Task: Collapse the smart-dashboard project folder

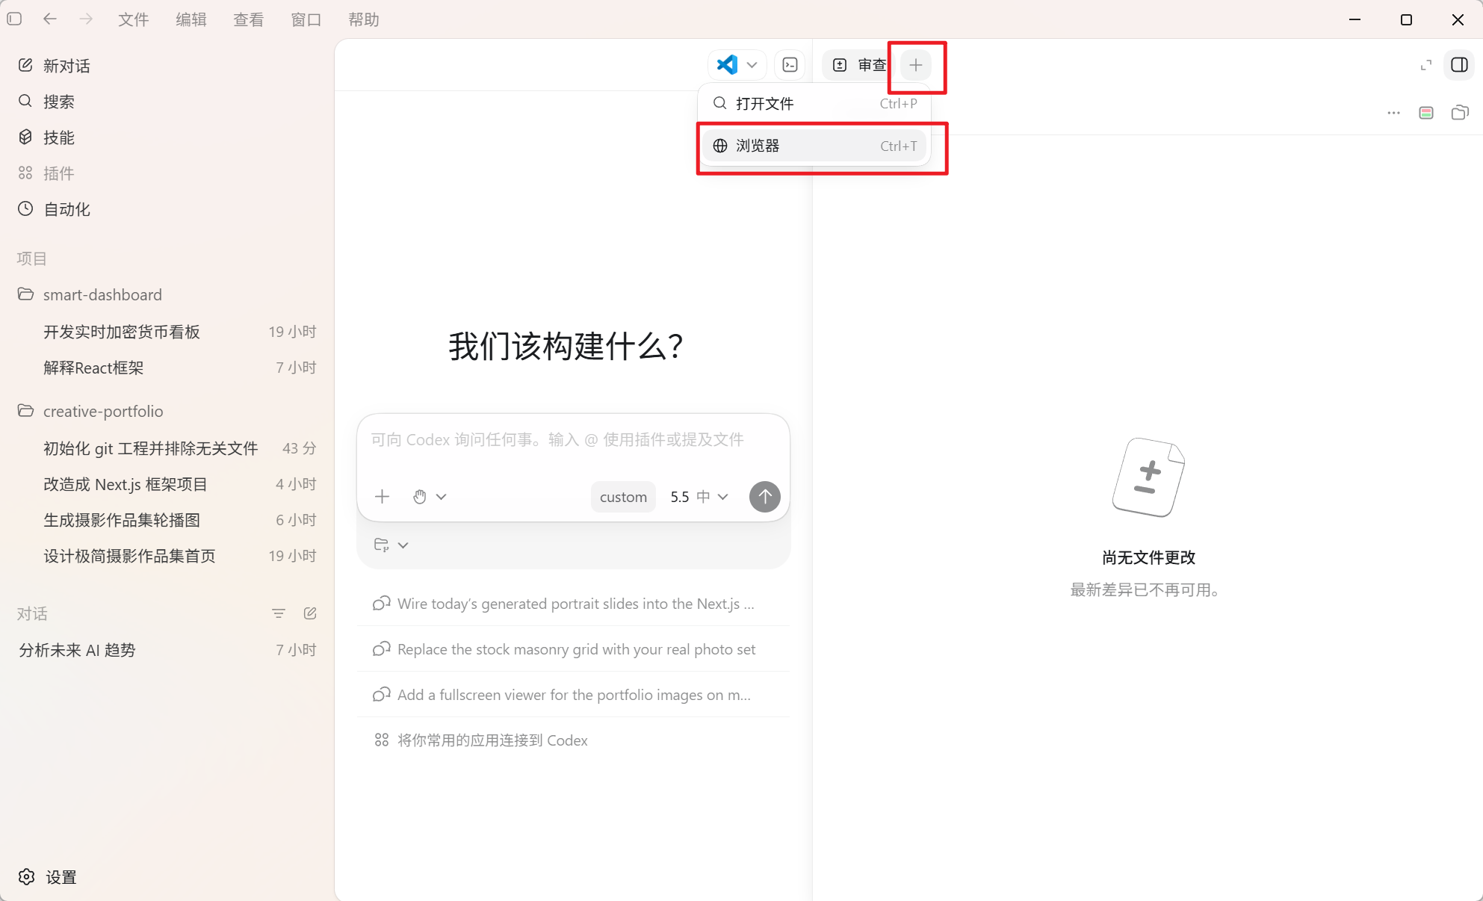Action: 167,294
